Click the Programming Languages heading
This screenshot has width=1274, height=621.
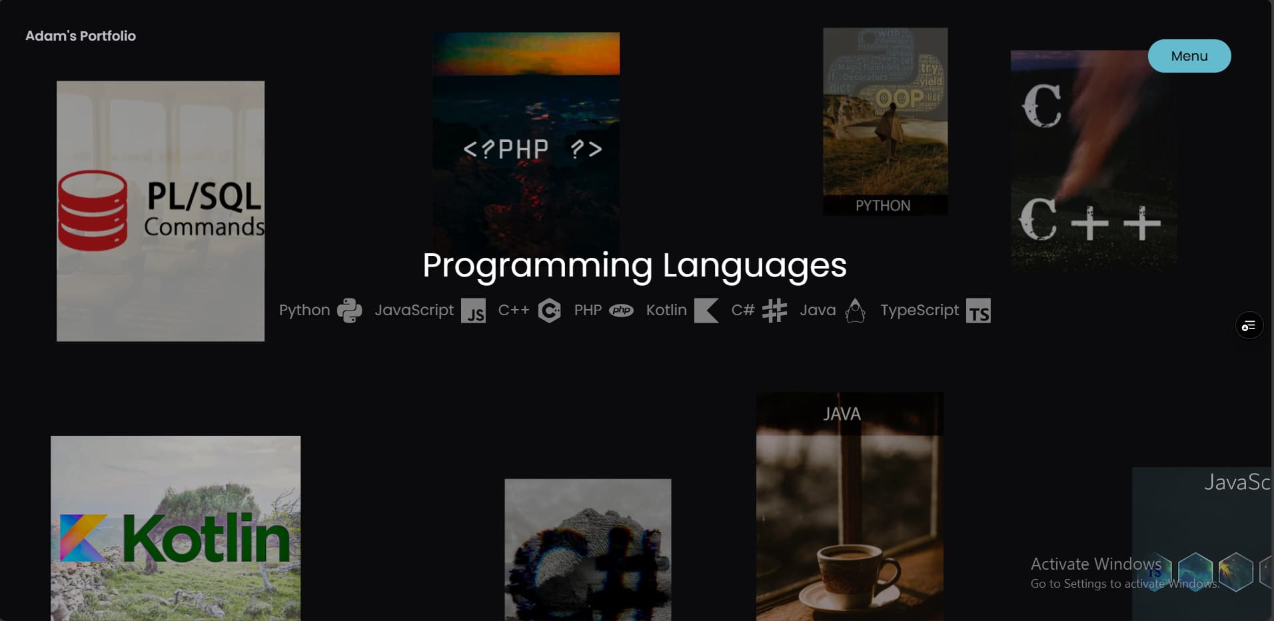click(634, 265)
